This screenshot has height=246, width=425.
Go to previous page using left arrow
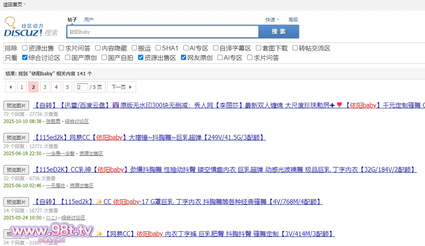click(11, 87)
